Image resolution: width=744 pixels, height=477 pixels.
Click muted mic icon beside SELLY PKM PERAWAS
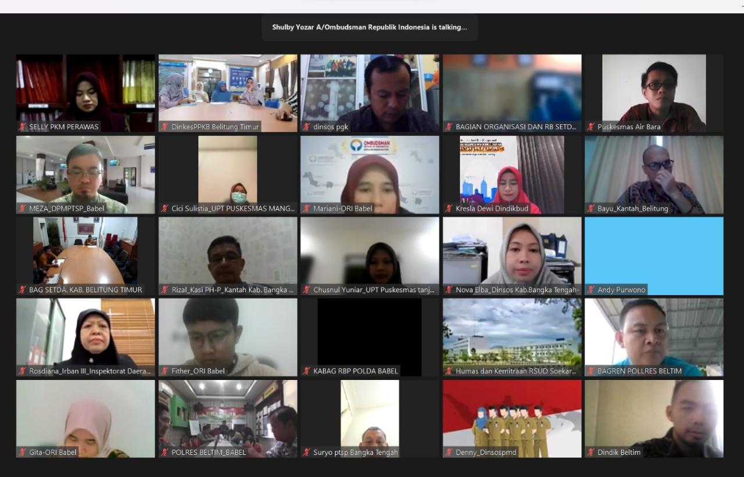[x=23, y=127]
